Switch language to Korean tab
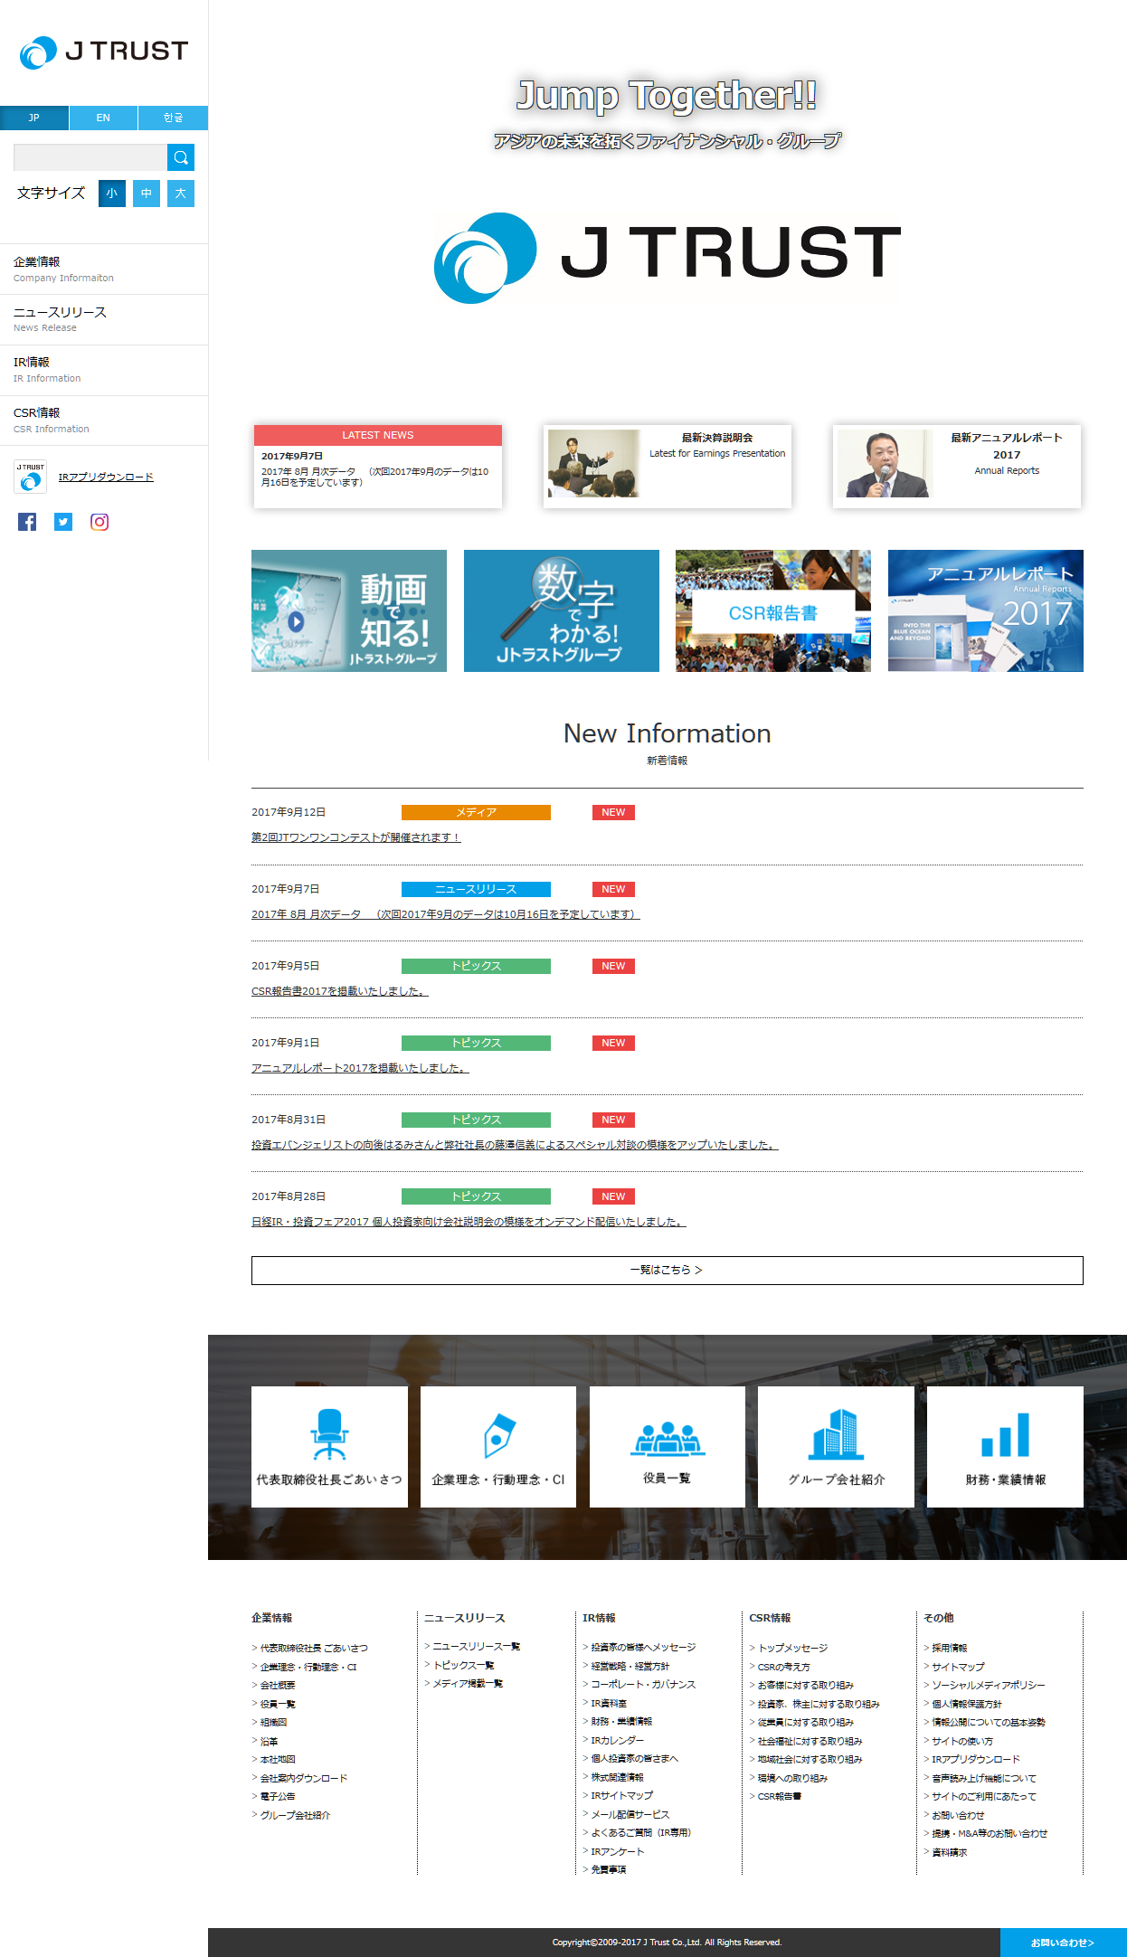The width and height of the screenshot is (1127, 1957). click(x=173, y=118)
